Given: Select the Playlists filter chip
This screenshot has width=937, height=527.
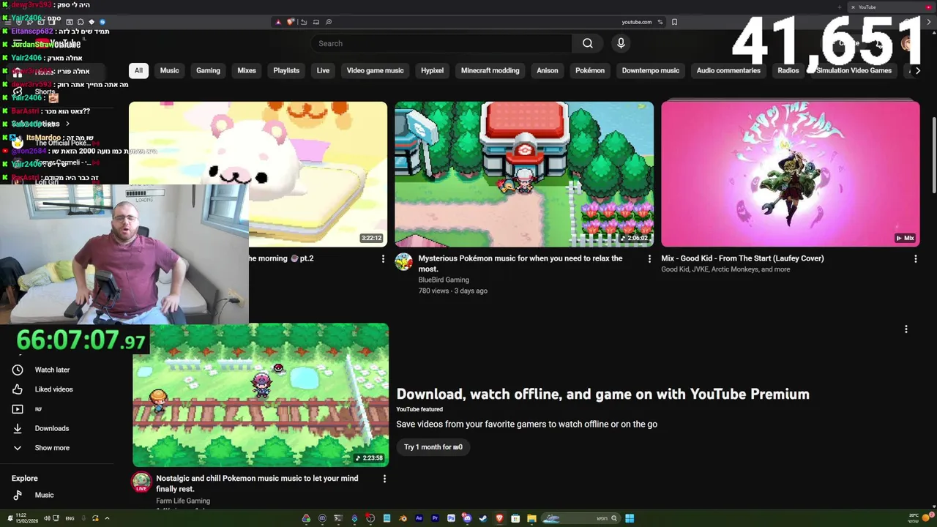Looking at the screenshot, I should (x=286, y=70).
